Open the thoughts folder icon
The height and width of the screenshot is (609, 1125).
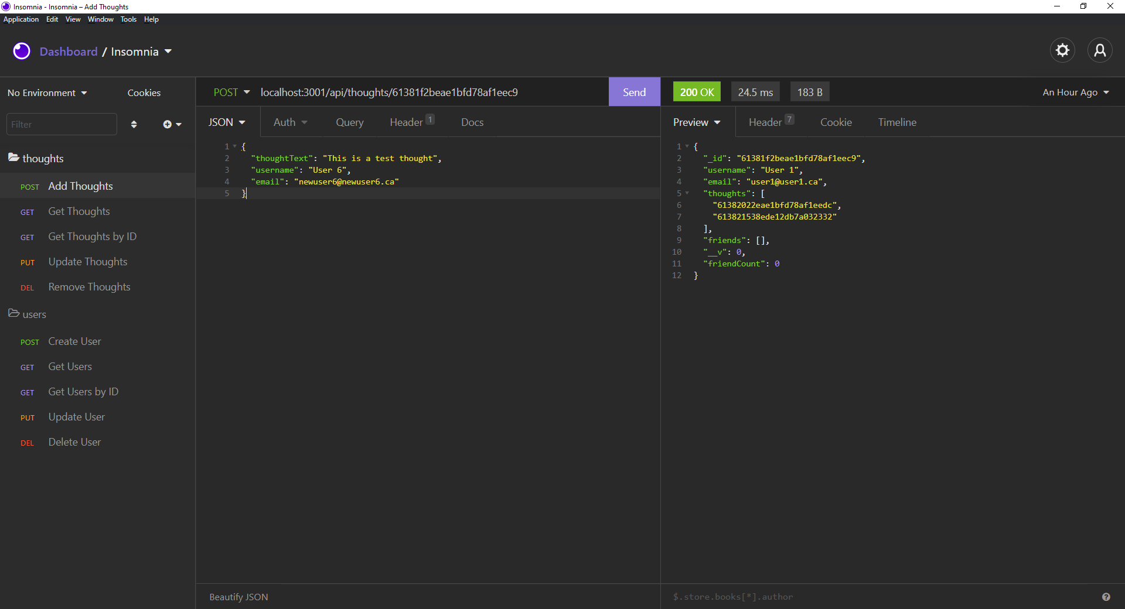(x=13, y=158)
